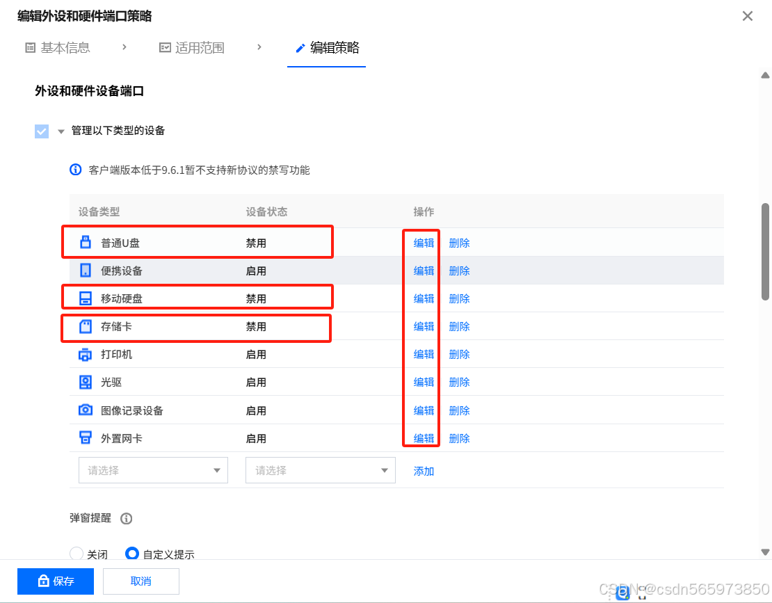This screenshot has height=603, width=772.
Task: Click the 添加 link to add device
Action: [x=423, y=469]
